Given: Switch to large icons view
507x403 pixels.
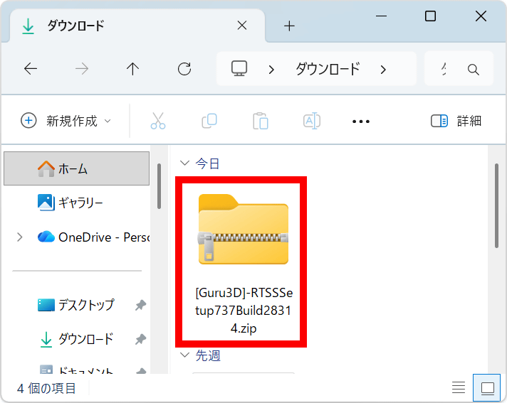Looking at the screenshot, I should [x=488, y=388].
